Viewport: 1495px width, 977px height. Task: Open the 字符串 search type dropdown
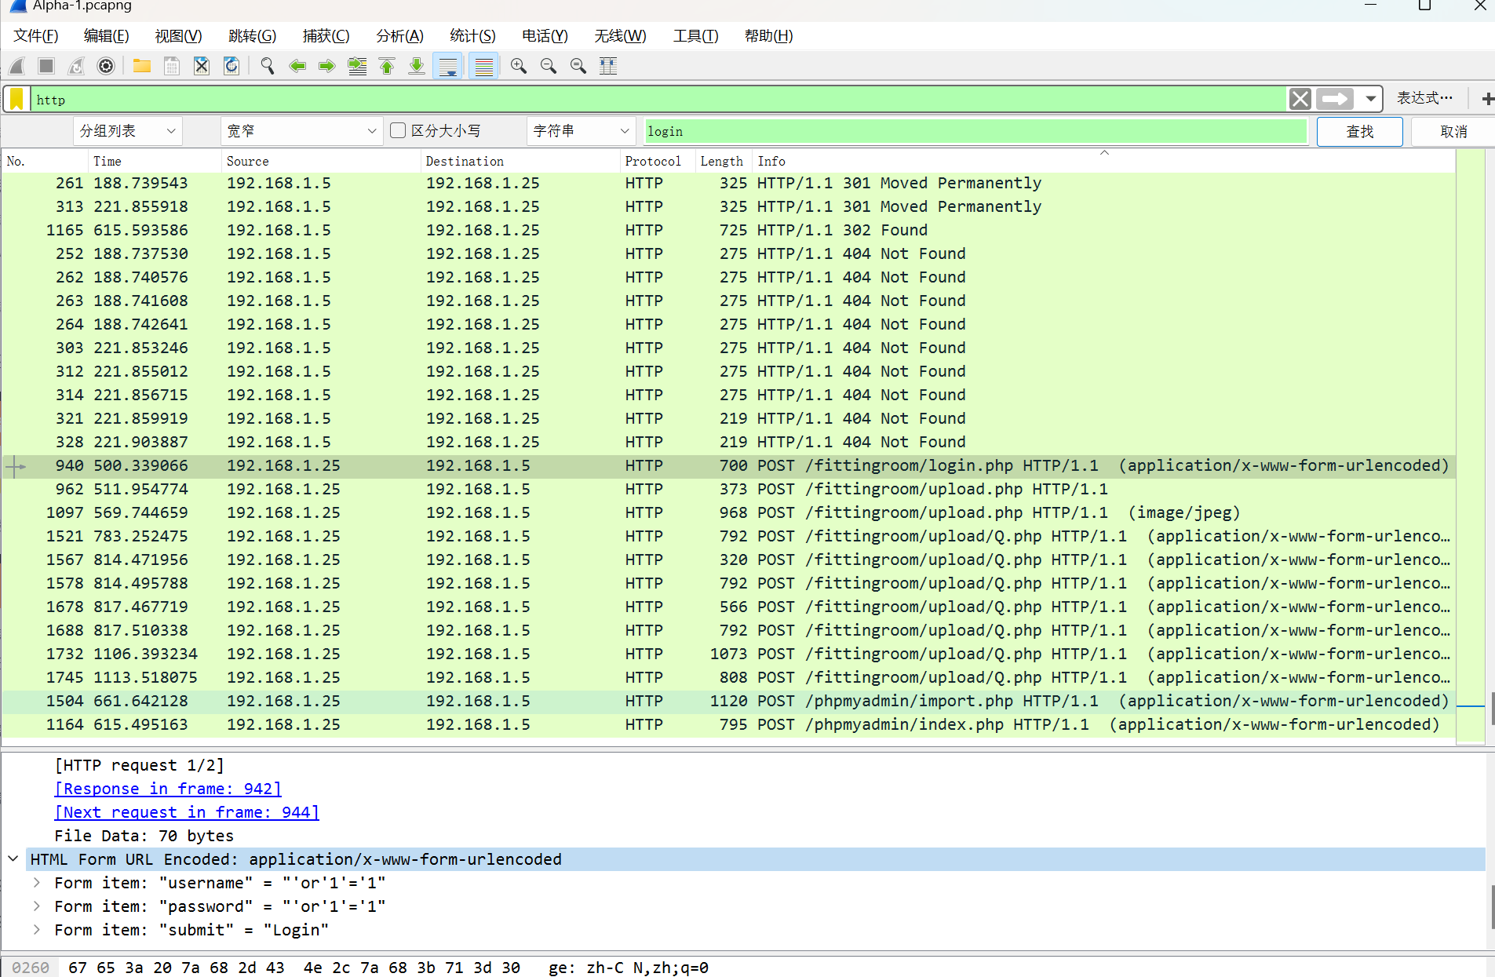pos(582,131)
